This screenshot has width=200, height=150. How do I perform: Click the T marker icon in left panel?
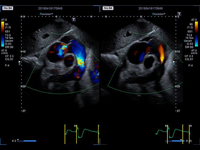pos(74,19)
